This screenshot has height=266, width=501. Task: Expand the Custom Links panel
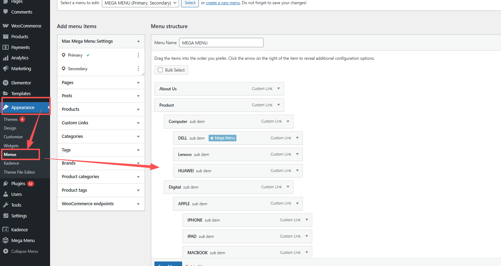pos(138,123)
